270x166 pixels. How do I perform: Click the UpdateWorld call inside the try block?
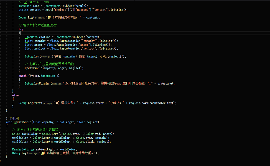click(34, 68)
